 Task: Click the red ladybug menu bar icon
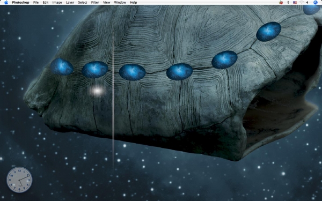[x=281, y=3]
